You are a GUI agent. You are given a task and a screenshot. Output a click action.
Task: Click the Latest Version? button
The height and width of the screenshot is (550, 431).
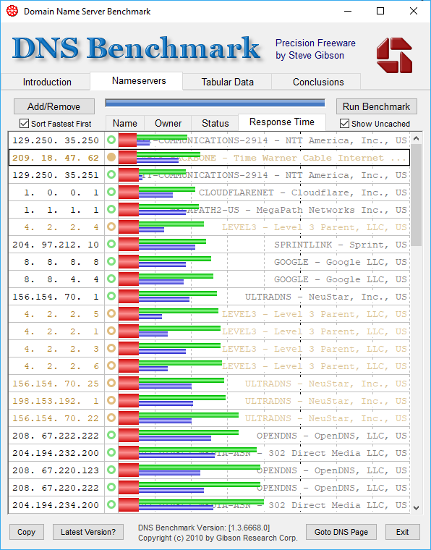click(x=88, y=532)
